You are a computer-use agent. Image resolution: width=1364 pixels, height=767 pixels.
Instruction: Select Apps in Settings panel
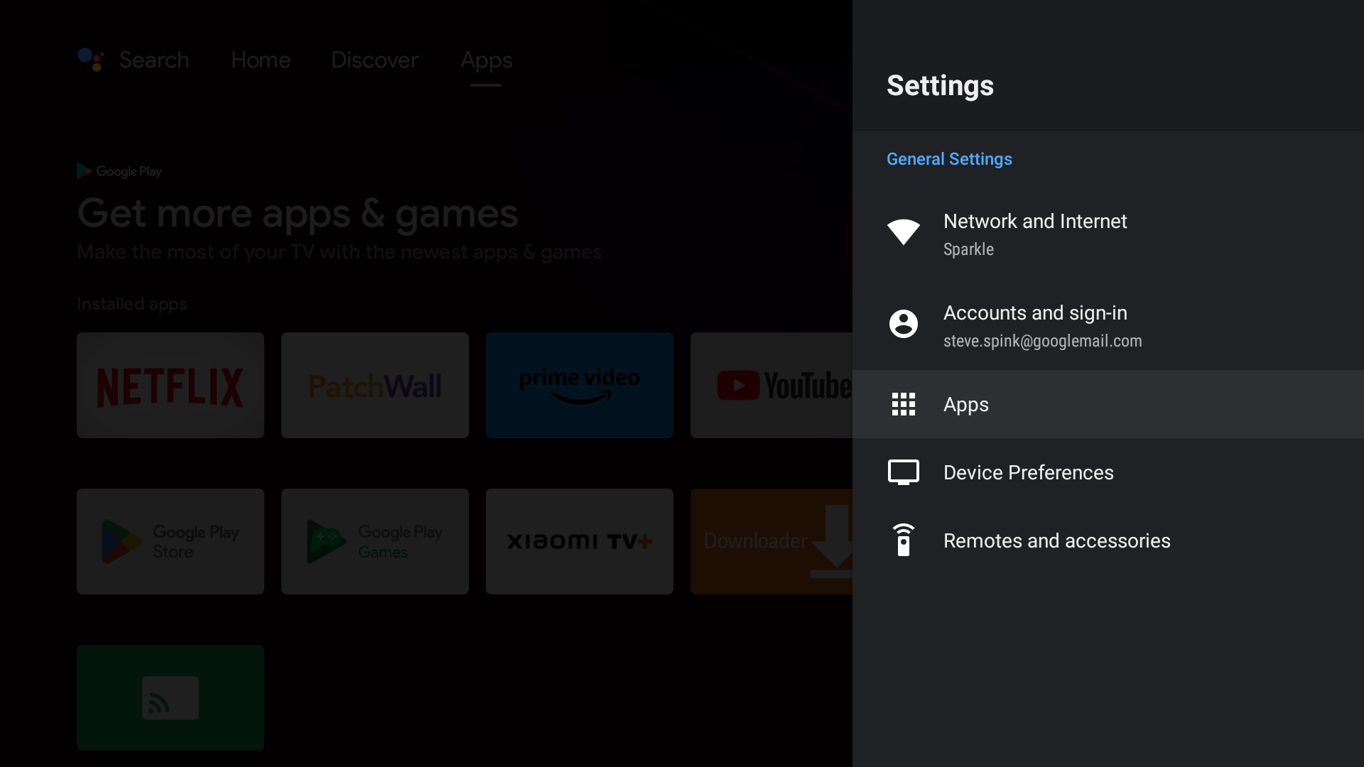pyautogui.click(x=966, y=403)
